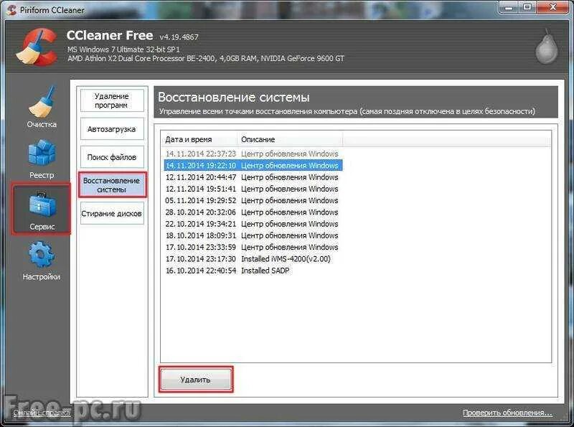The image size is (574, 427).
Task: Open the Очистка cleaner section
Action: (x=42, y=106)
